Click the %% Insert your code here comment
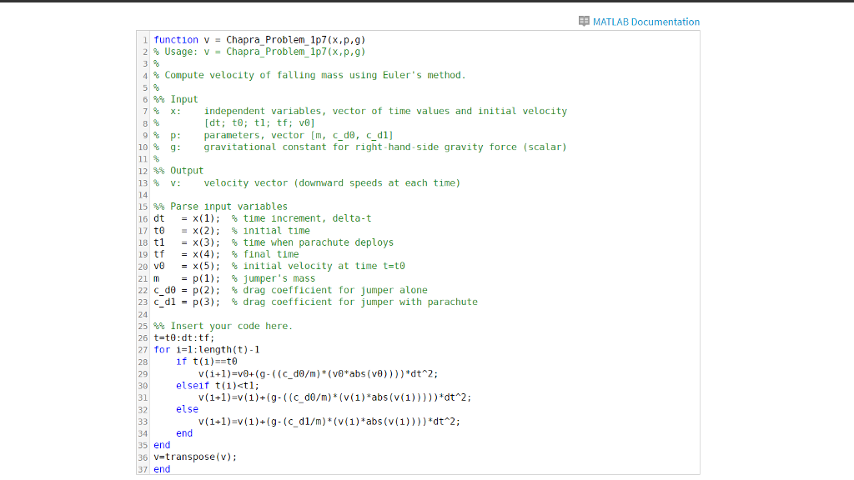The height and width of the screenshot is (480, 854). click(207, 325)
